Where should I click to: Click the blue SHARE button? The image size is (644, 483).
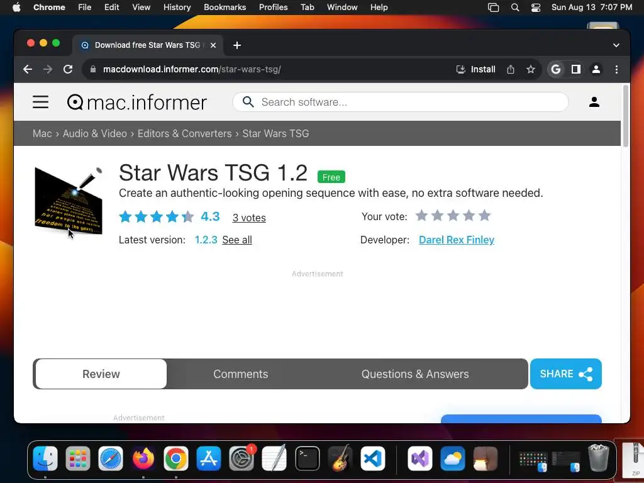[565, 374]
